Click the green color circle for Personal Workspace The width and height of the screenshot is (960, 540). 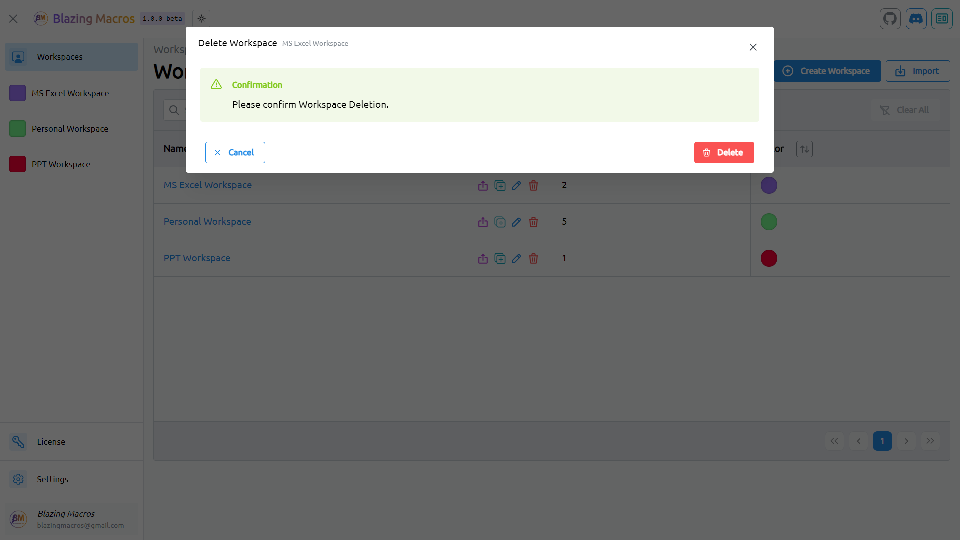coord(769,222)
